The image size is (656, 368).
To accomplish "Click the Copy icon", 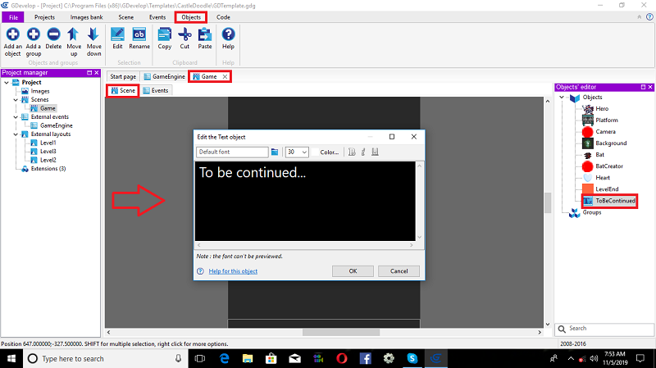I will [165, 34].
